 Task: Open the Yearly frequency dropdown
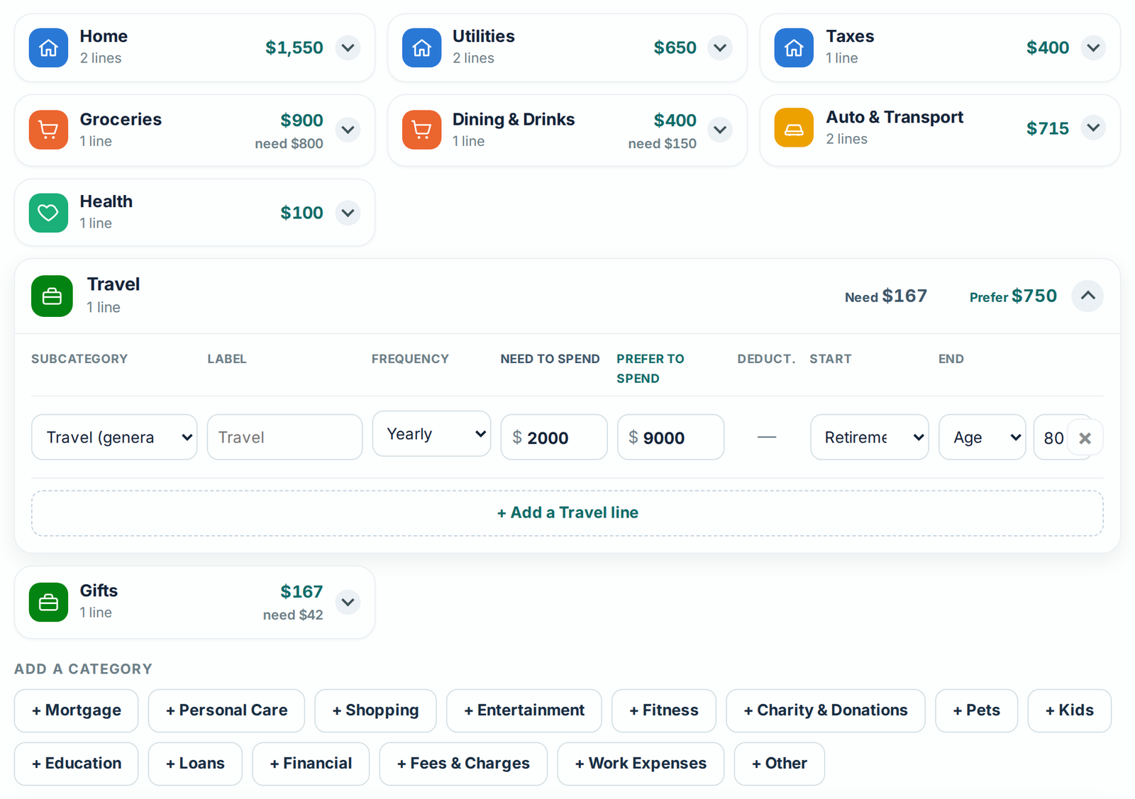[431, 434]
